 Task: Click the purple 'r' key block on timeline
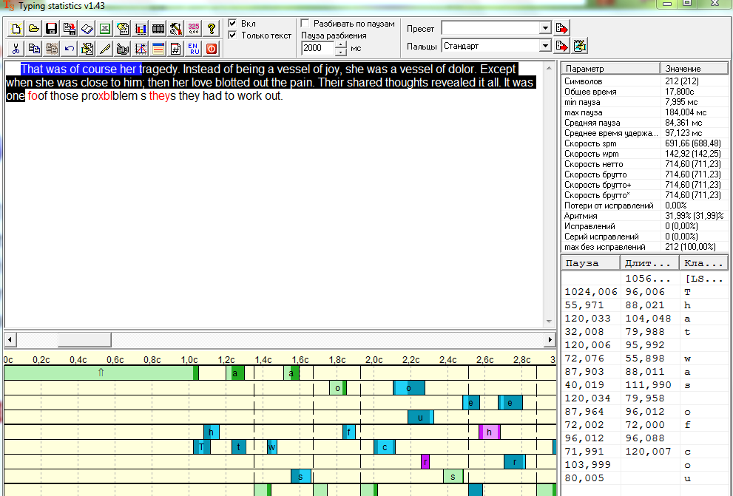pos(425,462)
